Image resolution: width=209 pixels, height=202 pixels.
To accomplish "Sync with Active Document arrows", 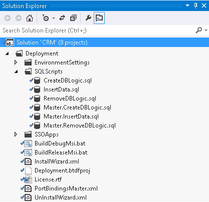I will pos(62,18).
